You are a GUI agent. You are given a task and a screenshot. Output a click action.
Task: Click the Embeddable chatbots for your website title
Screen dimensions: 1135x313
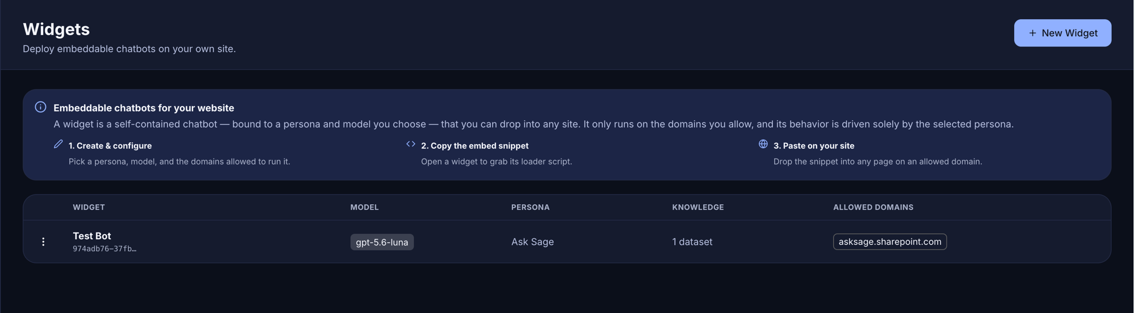[144, 108]
